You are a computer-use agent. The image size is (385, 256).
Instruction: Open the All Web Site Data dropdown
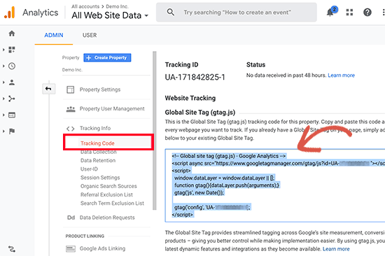pyautogui.click(x=110, y=15)
